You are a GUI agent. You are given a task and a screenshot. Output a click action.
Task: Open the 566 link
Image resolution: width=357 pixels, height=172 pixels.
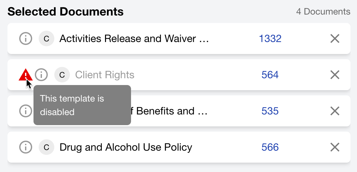[x=270, y=147]
